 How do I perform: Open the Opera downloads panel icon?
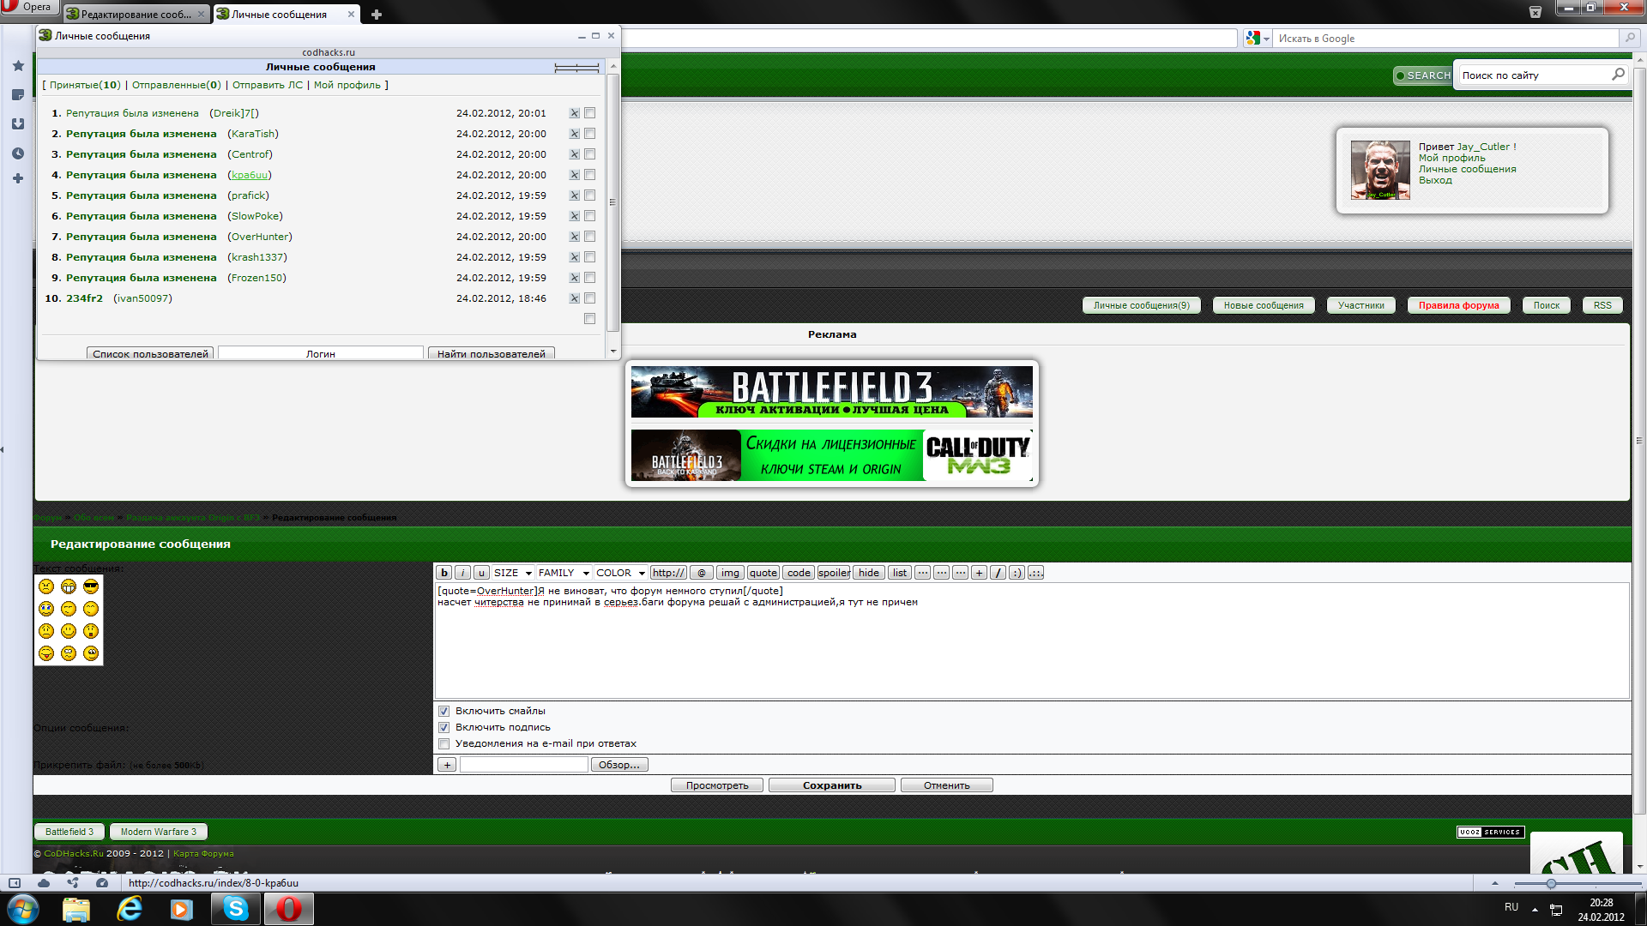point(18,124)
